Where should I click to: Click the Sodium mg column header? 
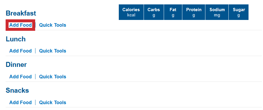tap(217, 12)
